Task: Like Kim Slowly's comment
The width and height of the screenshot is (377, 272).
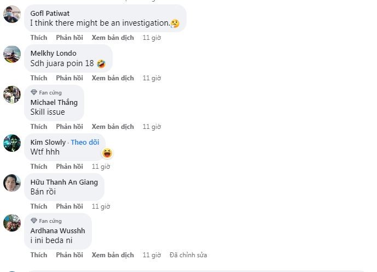Action: click(x=39, y=167)
